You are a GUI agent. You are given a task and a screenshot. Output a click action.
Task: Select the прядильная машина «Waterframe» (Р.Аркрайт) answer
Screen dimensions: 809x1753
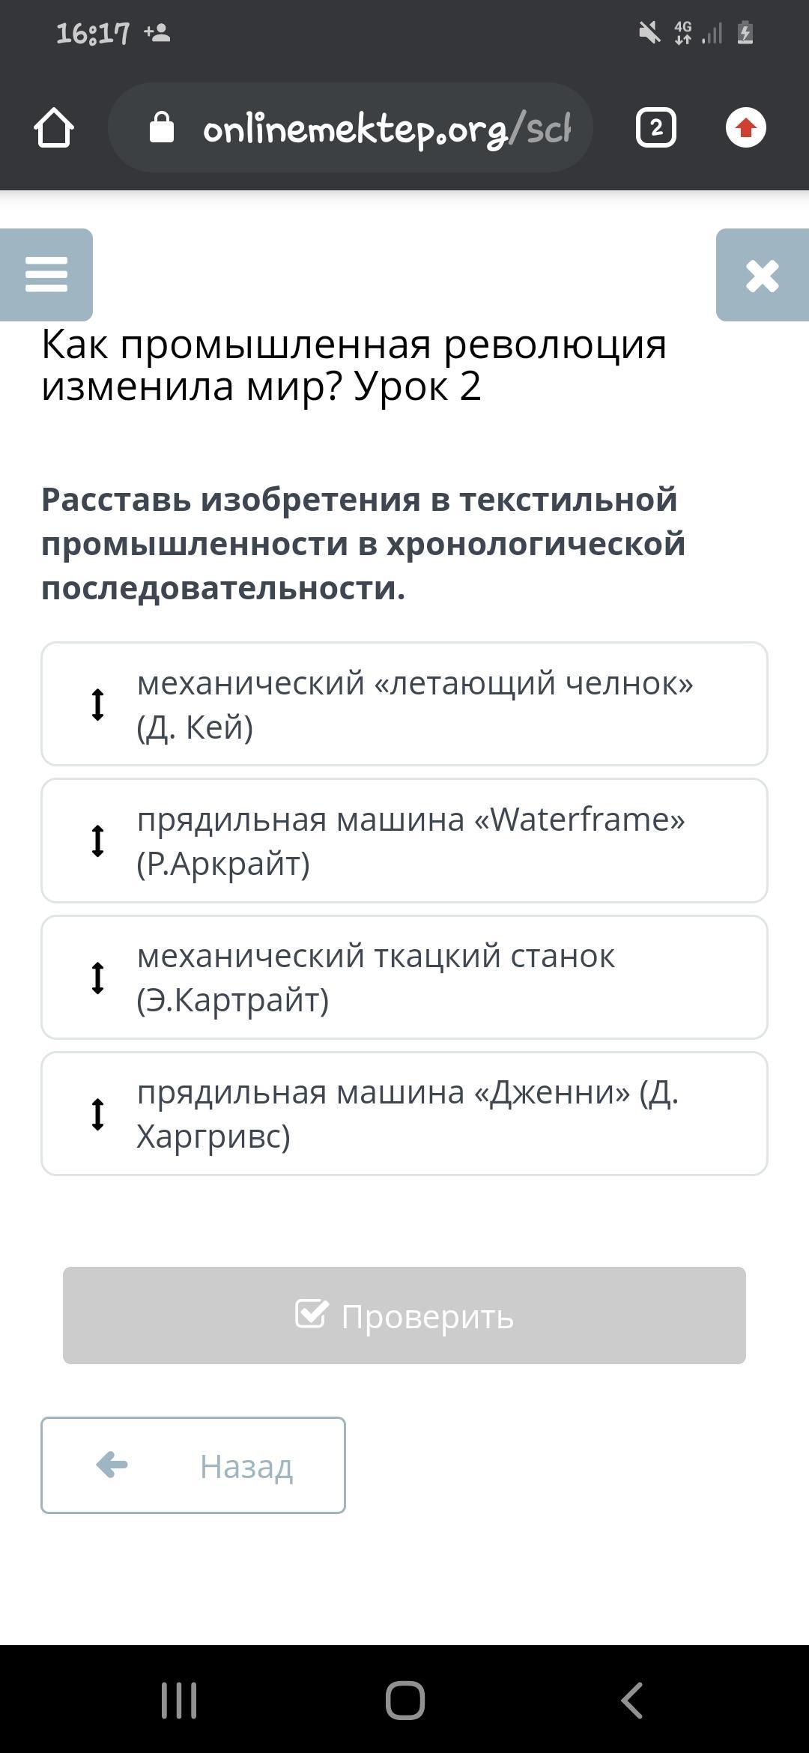point(404,841)
